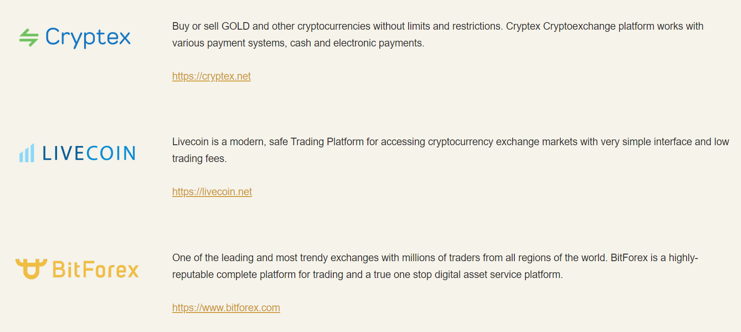
Task: Click the text 'trading fees.'
Action: (199, 158)
